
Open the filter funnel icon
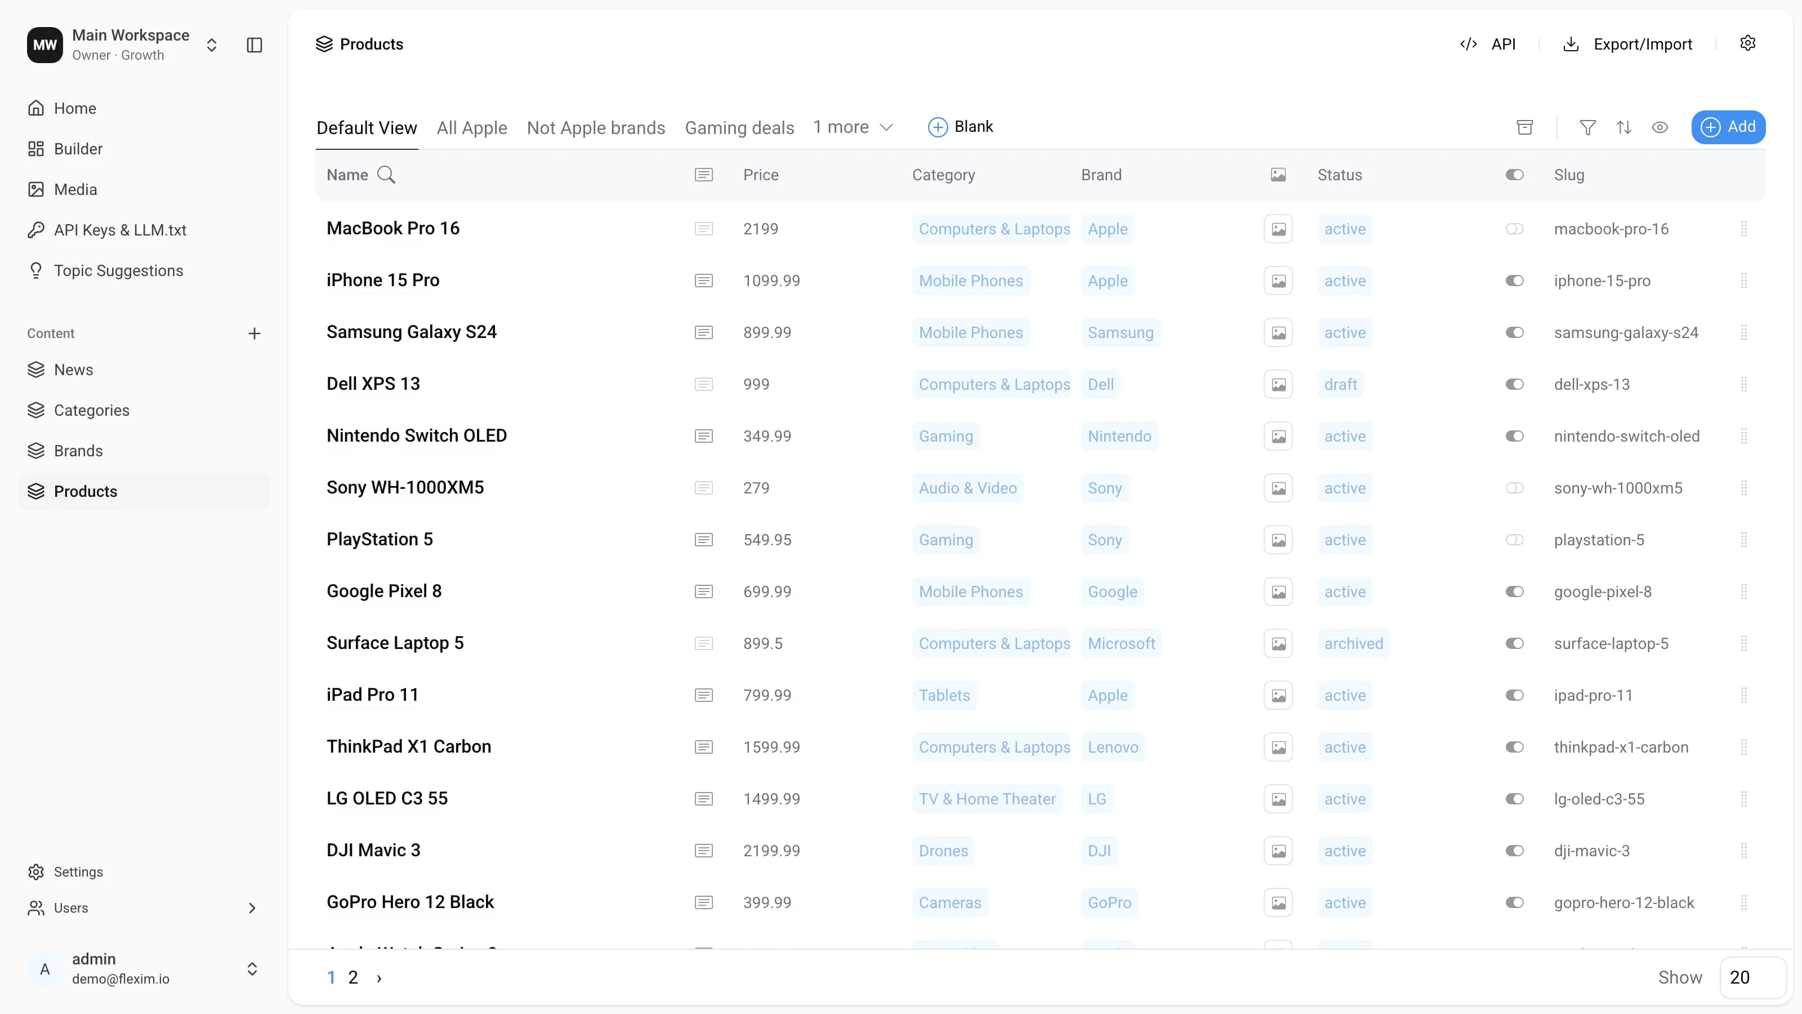click(x=1588, y=127)
